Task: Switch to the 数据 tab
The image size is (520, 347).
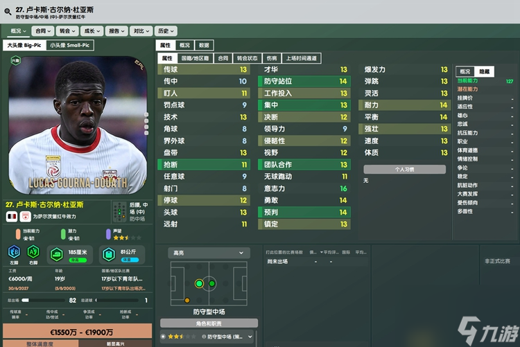Action: (x=204, y=45)
